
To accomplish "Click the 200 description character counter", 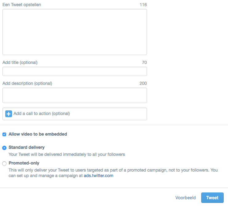I will (143, 83).
